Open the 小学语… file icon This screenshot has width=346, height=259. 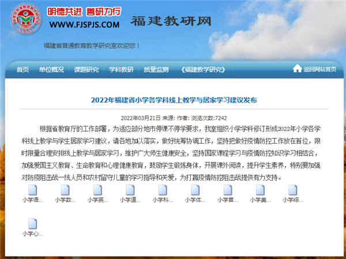(33, 190)
